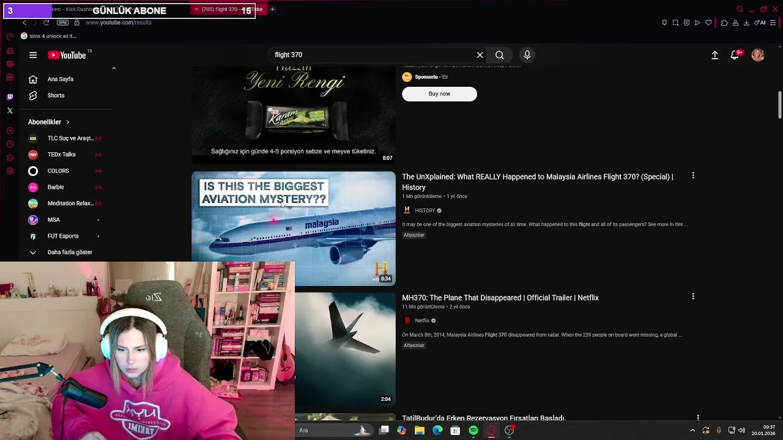Start voice search with the microphone

coord(527,55)
